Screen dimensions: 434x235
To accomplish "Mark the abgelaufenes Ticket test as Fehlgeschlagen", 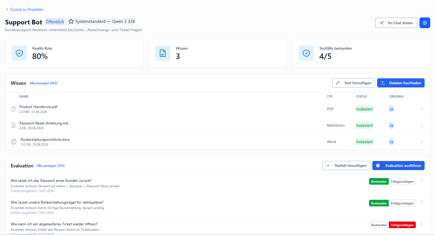I will 402,225.
